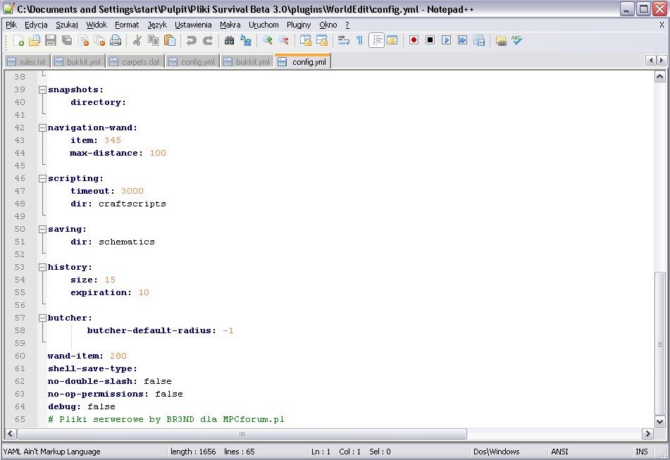Play back the recorded macro

click(446, 41)
